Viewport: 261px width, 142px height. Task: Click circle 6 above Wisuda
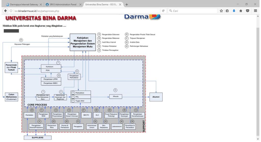115,90
